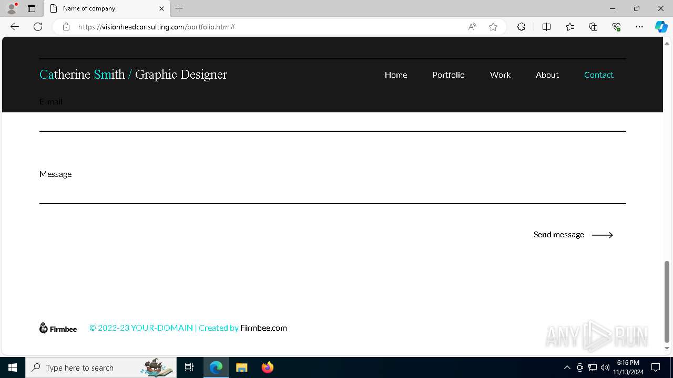Image resolution: width=673 pixels, height=378 pixels.
Task: Open the Firmbee.com footer link
Action: point(263,328)
